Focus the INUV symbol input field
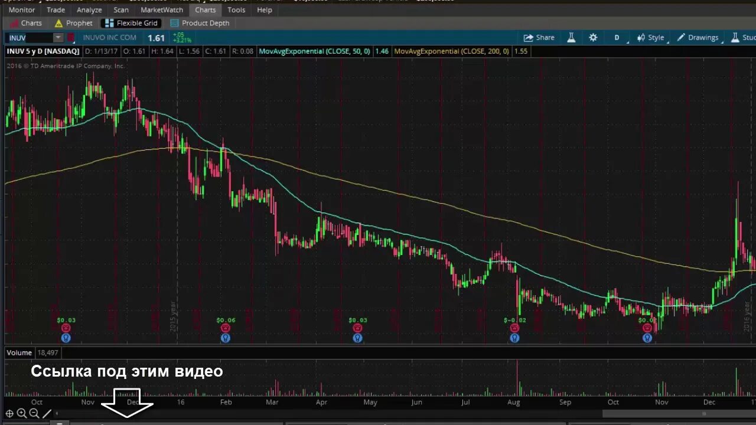Viewport: 756px width, 425px height. point(30,38)
